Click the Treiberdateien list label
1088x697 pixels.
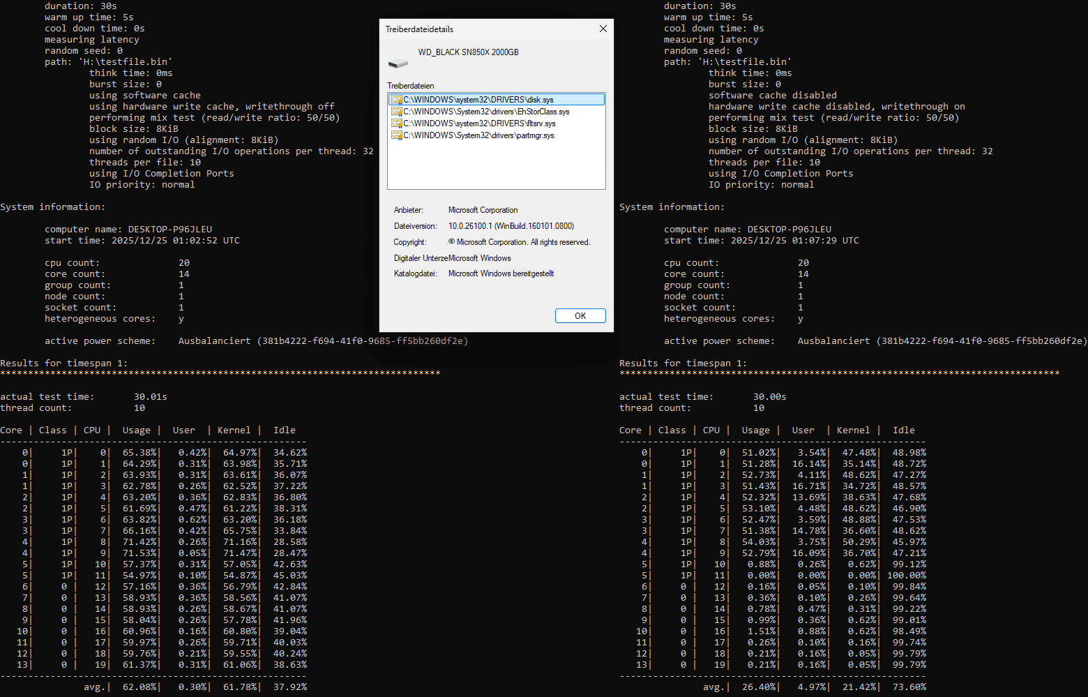410,86
